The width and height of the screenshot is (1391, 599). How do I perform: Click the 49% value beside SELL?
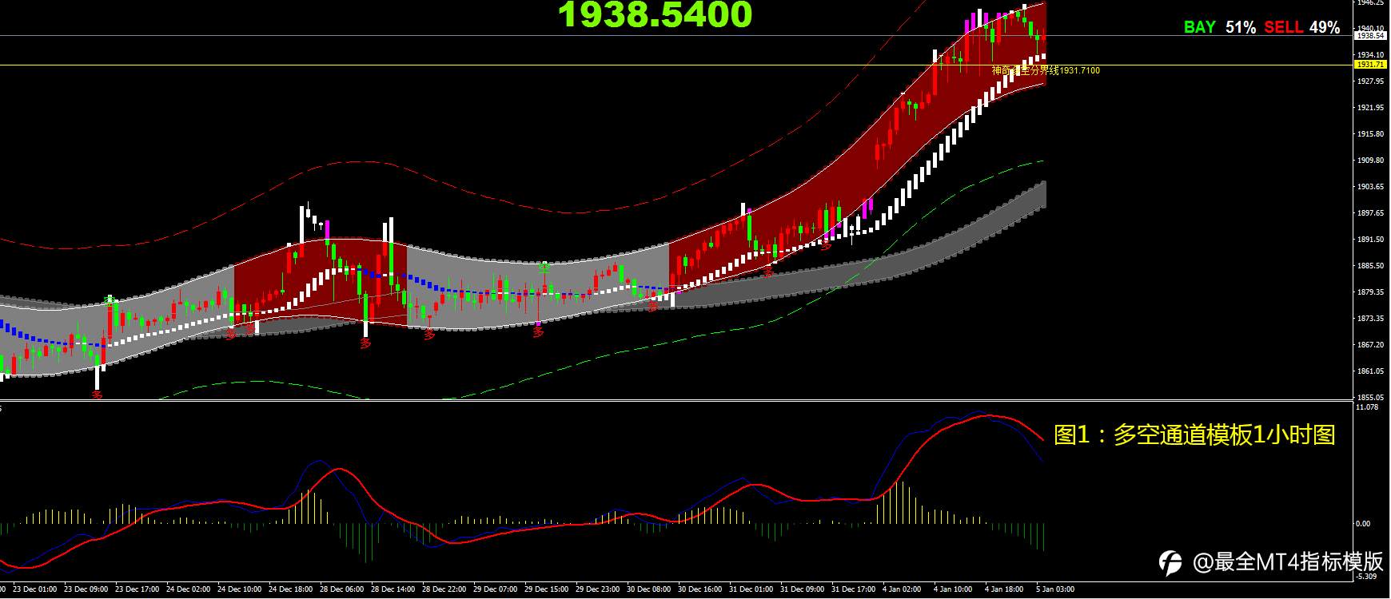(1325, 27)
